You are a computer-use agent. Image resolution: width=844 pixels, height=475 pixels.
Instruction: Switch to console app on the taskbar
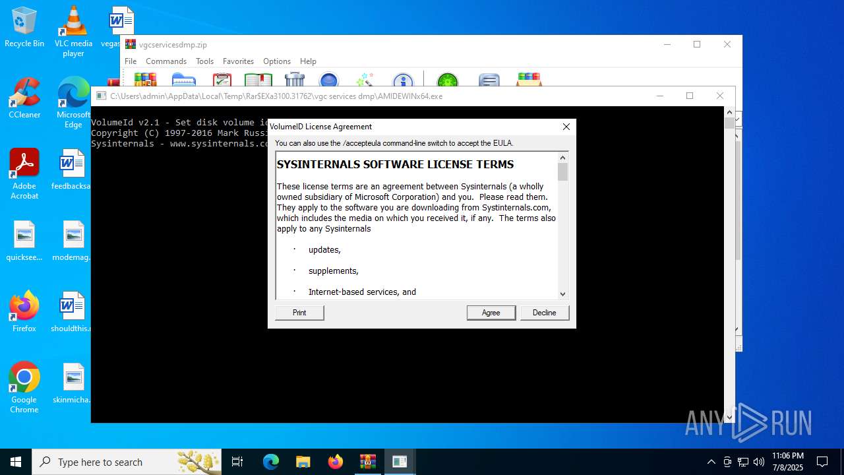click(400, 462)
